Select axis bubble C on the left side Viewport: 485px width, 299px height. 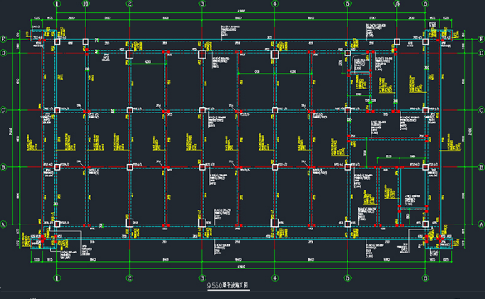[x=3, y=110]
